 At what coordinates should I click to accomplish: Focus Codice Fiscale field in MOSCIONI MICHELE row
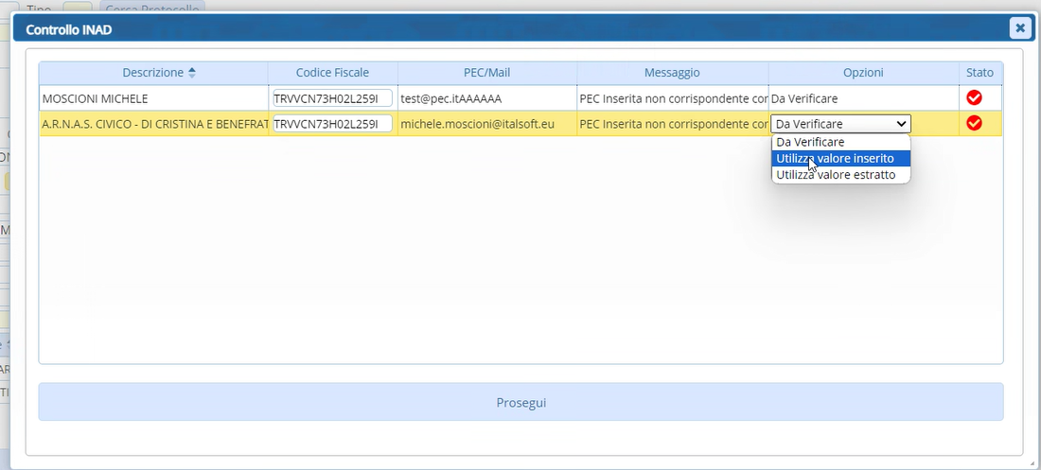332,98
